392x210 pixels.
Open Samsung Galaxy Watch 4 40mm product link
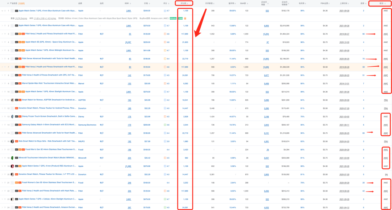[x=49, y=125]
